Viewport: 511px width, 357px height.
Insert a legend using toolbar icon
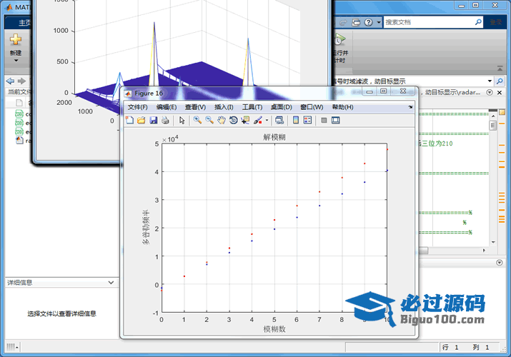point(307,120)
